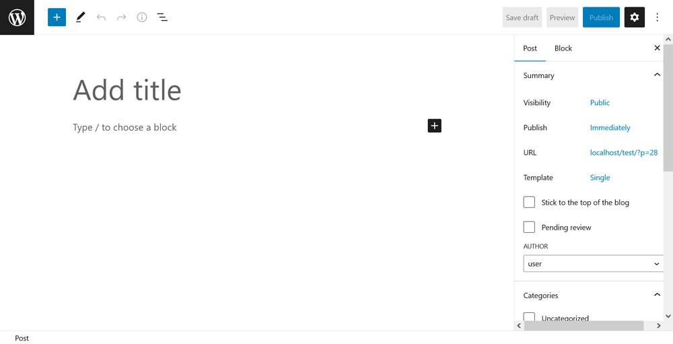Open the block inserter plus button
This screenshot has height=344, width=673.
(57, 18)
